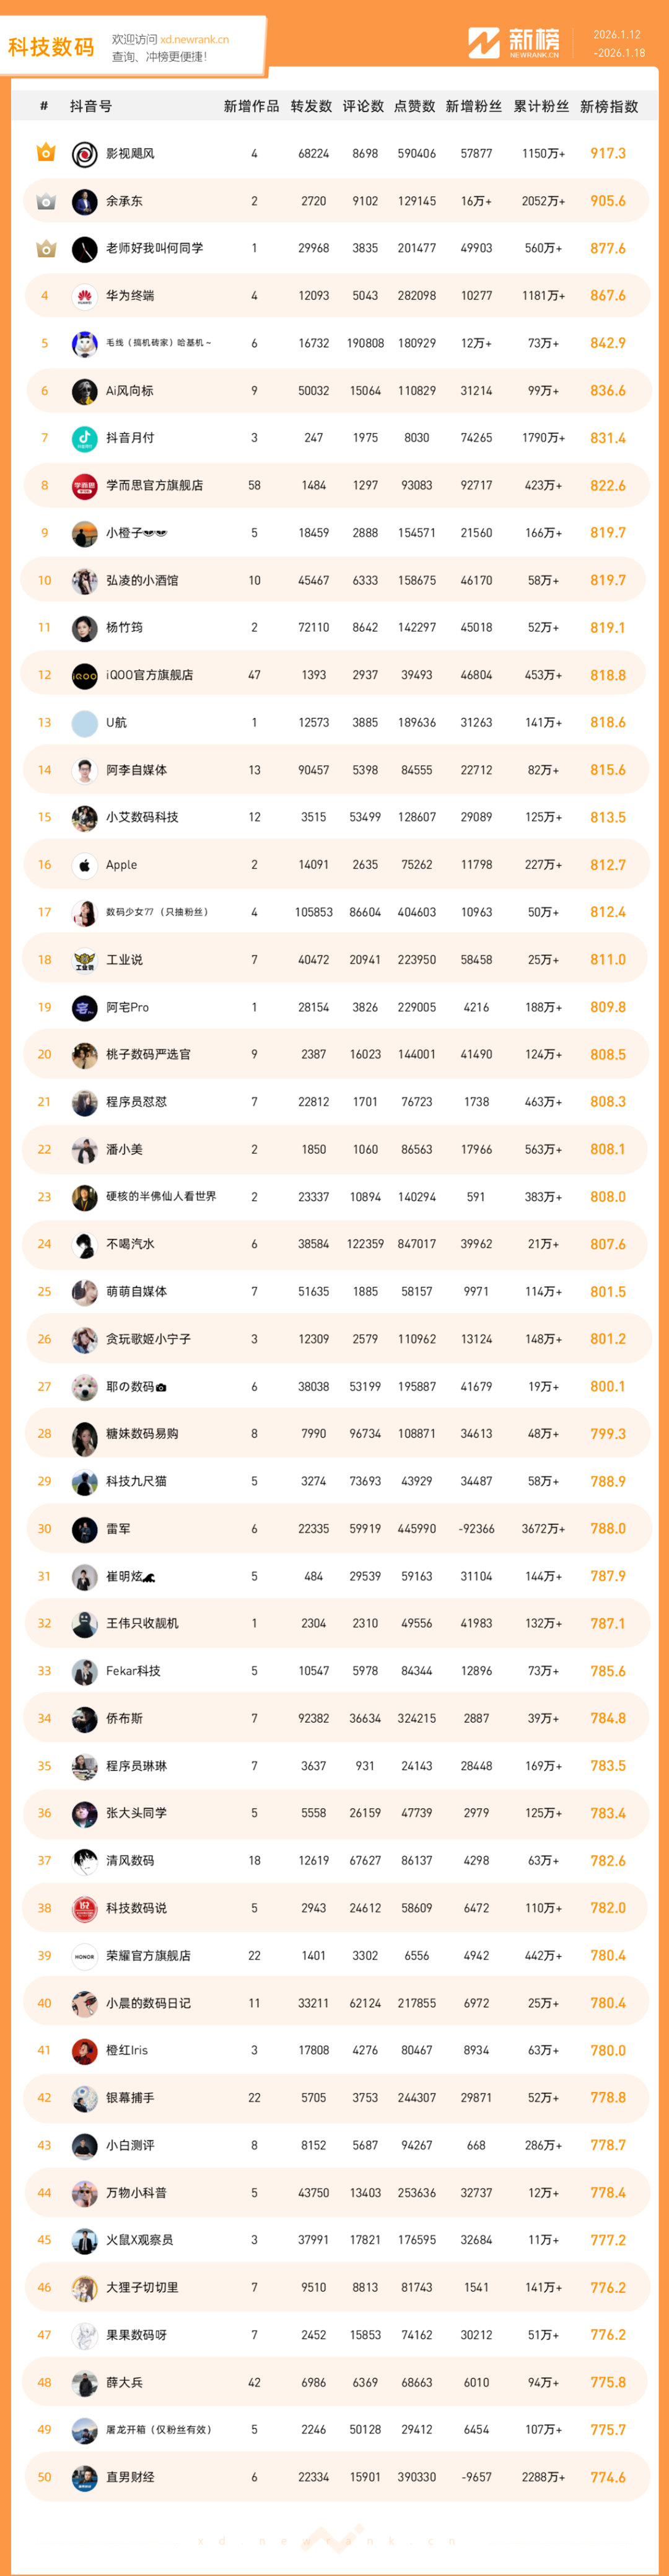Click the 科技数码 category title
Viewport: 669px width, 2576px height.
[x=51, y=47]
